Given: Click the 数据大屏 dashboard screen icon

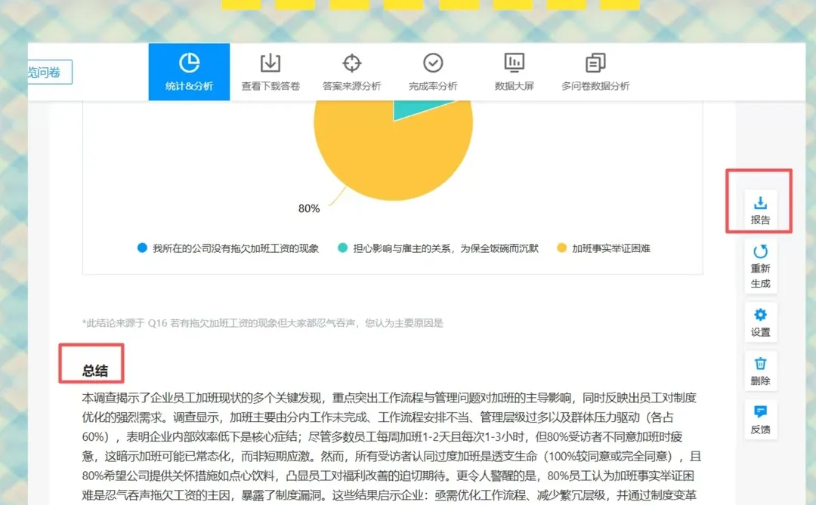Looking at the screenshot, I should point(514,63).
